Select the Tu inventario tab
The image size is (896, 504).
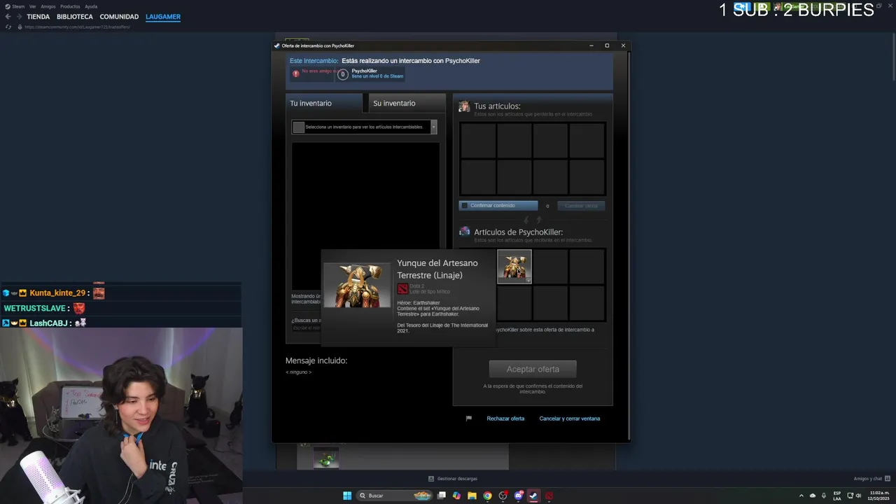324,103
